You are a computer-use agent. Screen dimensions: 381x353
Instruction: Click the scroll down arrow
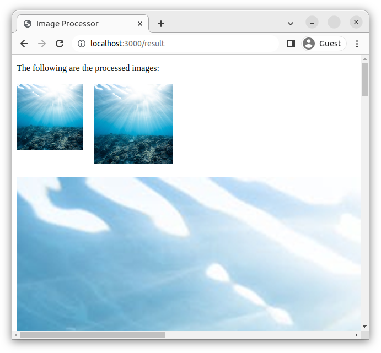pos(364,327)
